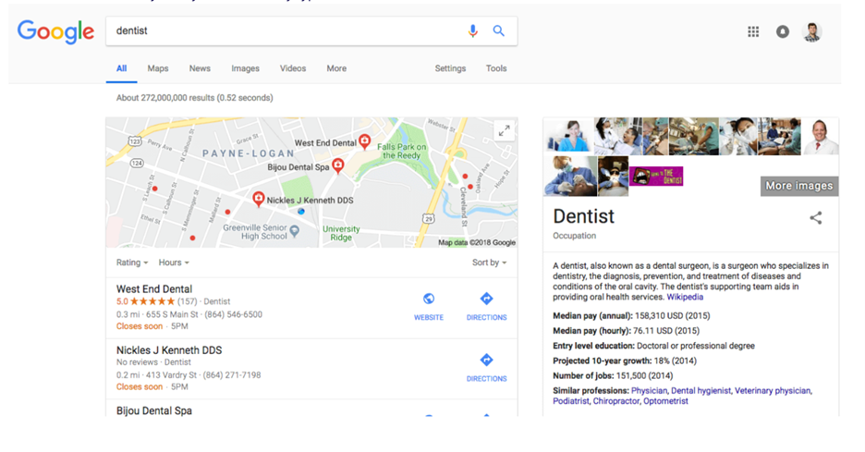Screen dimensions: 865x452
Task: Open the Veterinary physician link
Action: click(773, 391)
